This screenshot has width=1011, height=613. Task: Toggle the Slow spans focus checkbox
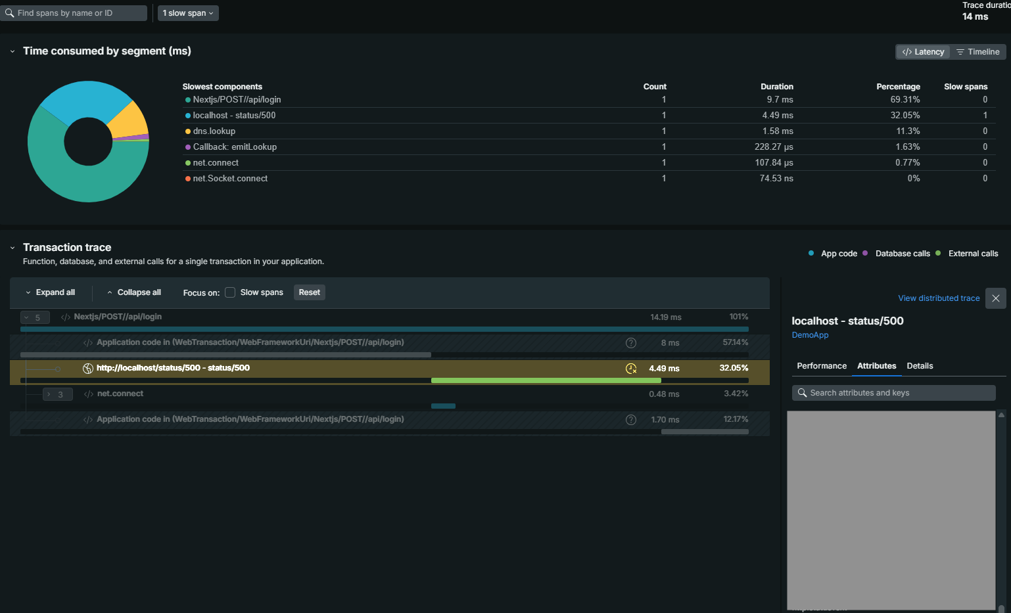pos(230,292)
